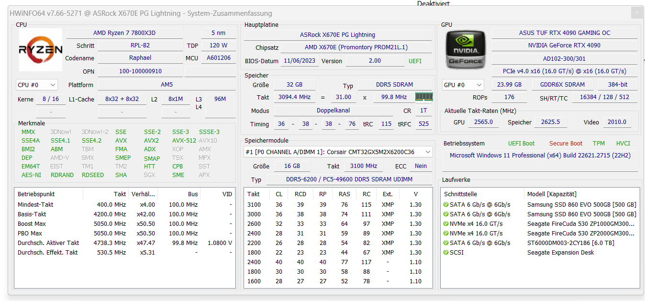Select the Durchsch. Aktiver Takt row
The height and width of the screenshot is (301, 645).
click(125, 243)
